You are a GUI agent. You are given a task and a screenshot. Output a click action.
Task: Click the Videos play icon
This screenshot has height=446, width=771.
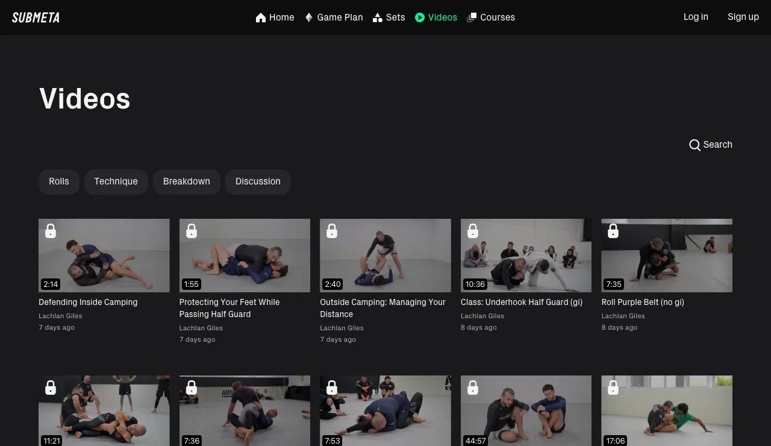tap(420, 17)
